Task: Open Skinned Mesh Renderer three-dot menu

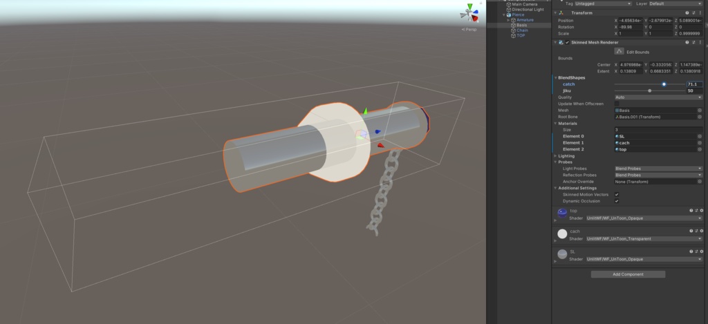Action: click(x=700, y=42)
